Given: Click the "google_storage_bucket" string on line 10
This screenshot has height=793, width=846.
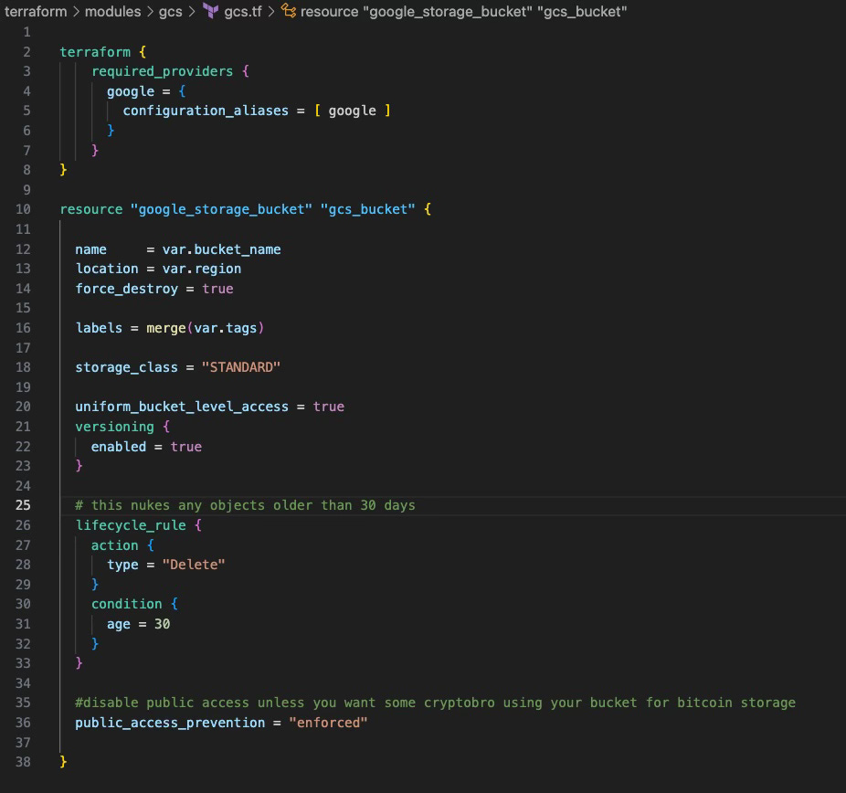Looking at the screenshot, I should pos(221,209).
